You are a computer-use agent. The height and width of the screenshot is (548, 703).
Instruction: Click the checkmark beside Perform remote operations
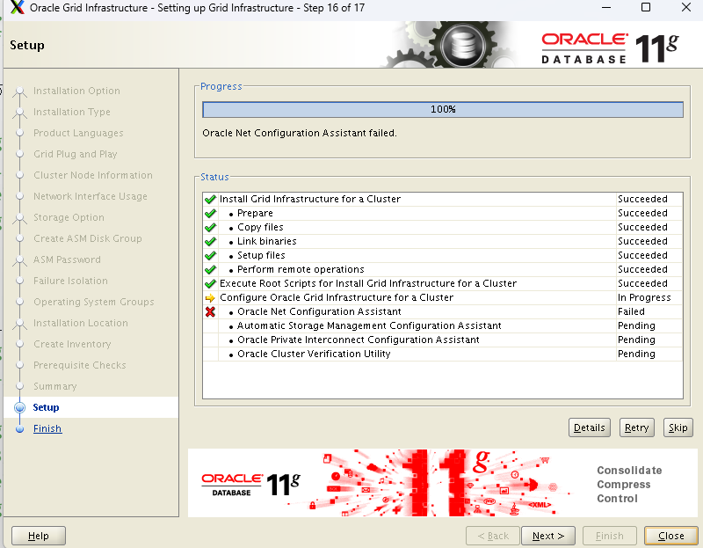210,270
